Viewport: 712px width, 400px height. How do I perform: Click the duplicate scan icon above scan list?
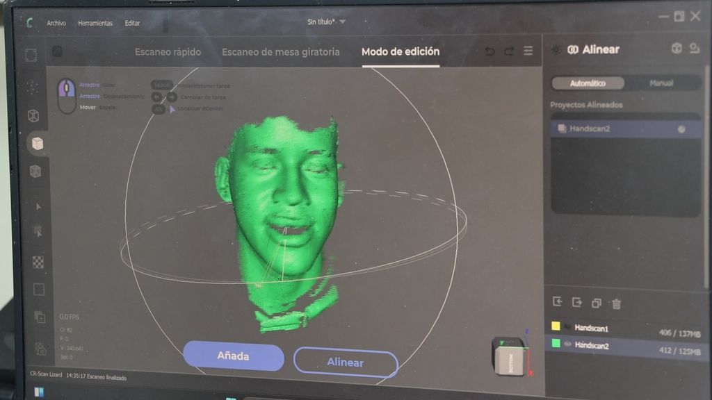point(596,303)
